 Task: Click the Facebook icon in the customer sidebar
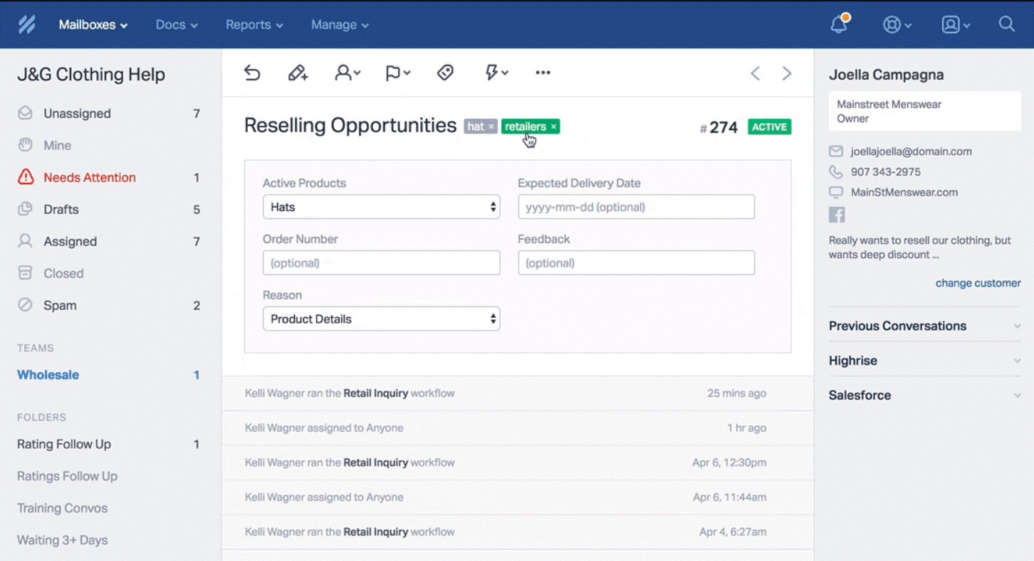click(x=837, y=214)
